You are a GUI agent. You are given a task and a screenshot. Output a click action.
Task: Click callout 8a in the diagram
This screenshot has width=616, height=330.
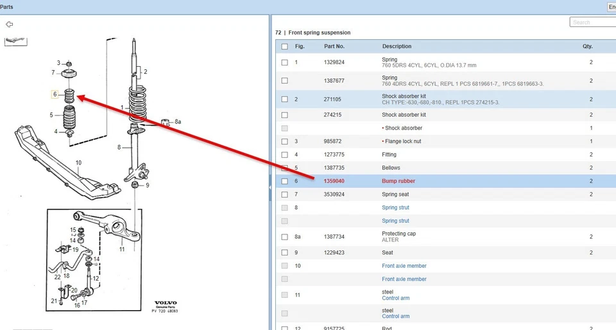tap(178, 122)
